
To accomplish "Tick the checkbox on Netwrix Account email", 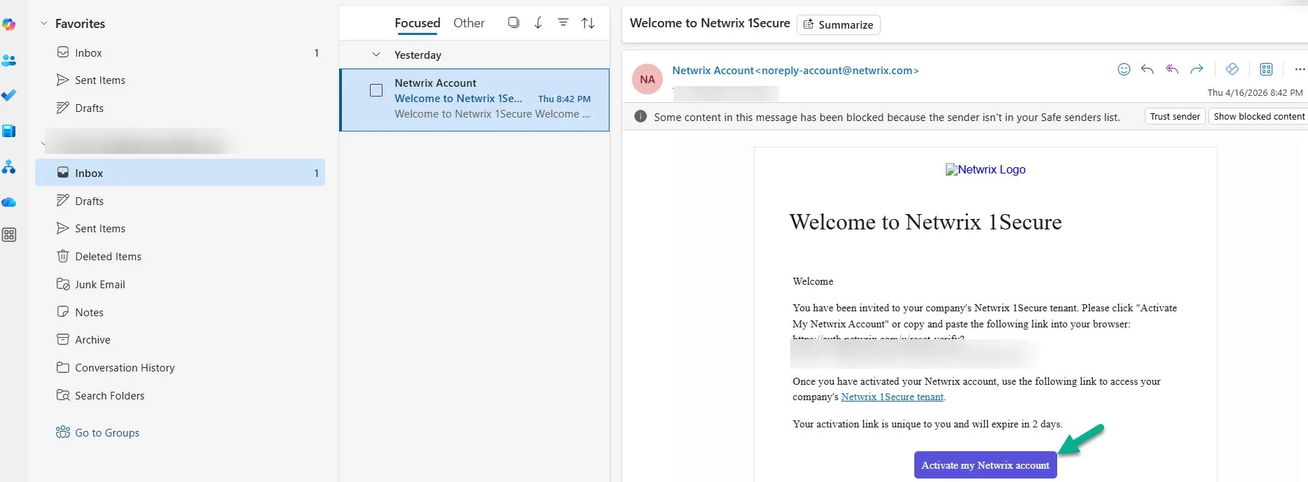I will pos(376,90).
